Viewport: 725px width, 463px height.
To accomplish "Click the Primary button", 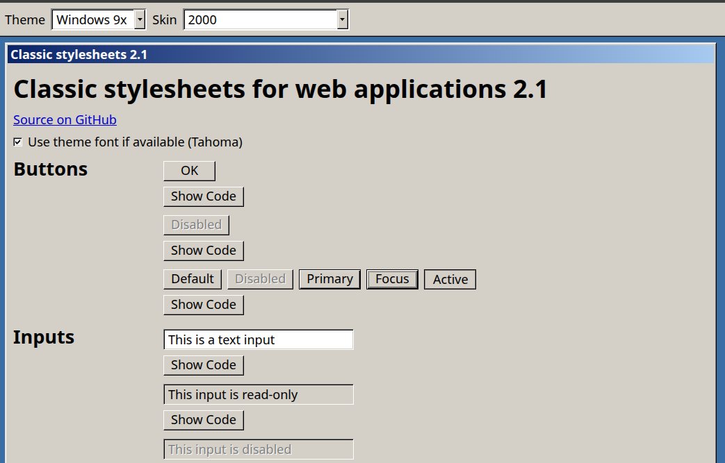I will coord(329,279).
